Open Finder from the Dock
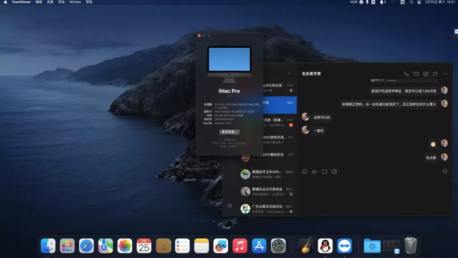This screenshot has height=258, width=458. point(48,246)
